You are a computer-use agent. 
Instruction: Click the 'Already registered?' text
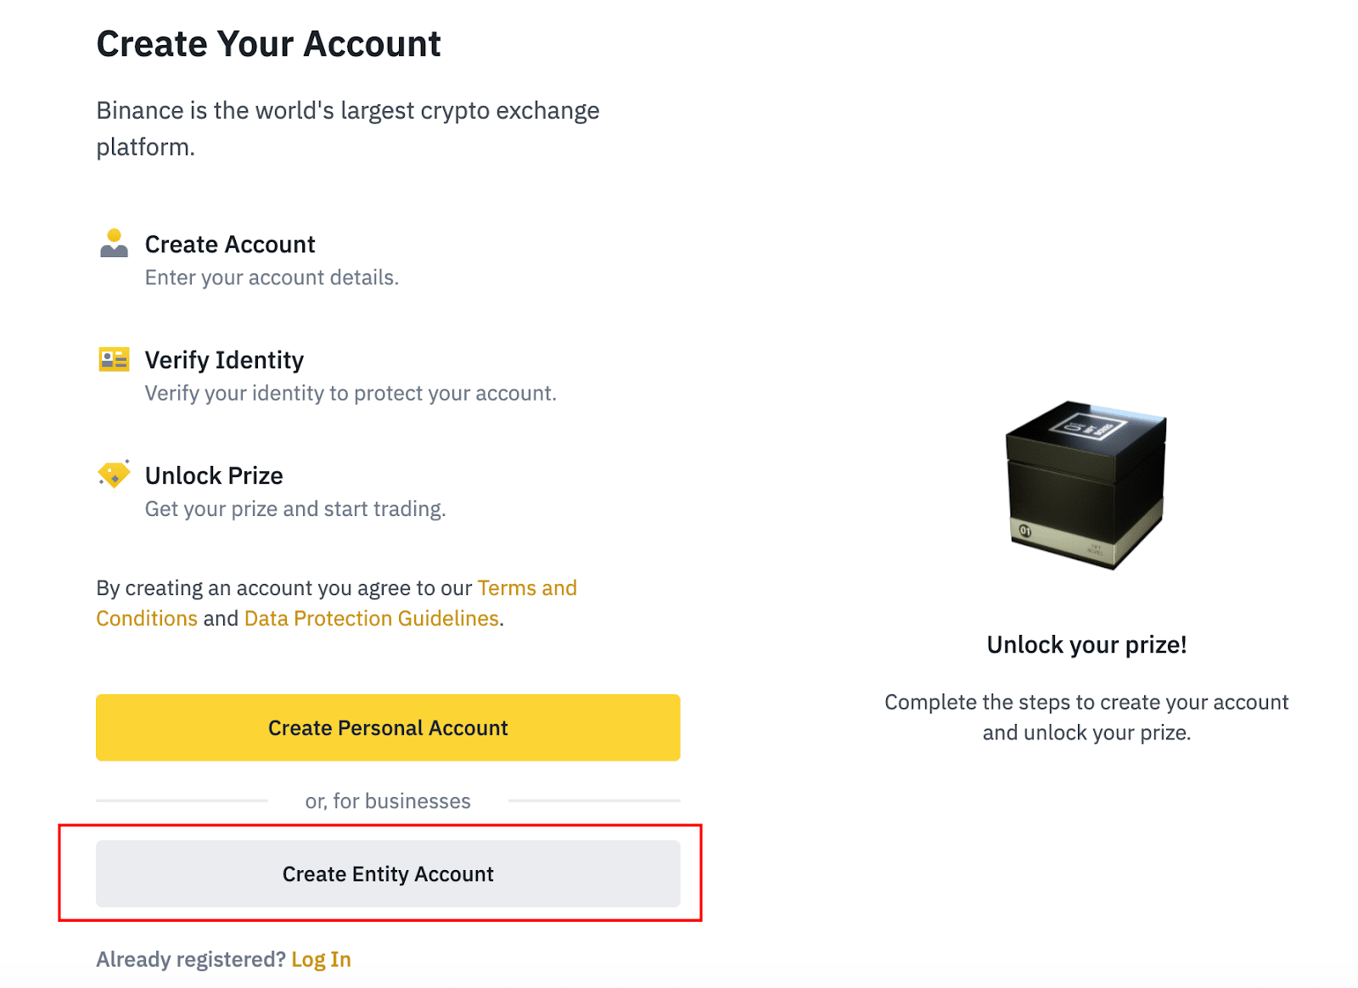click(x=191, y=959)
